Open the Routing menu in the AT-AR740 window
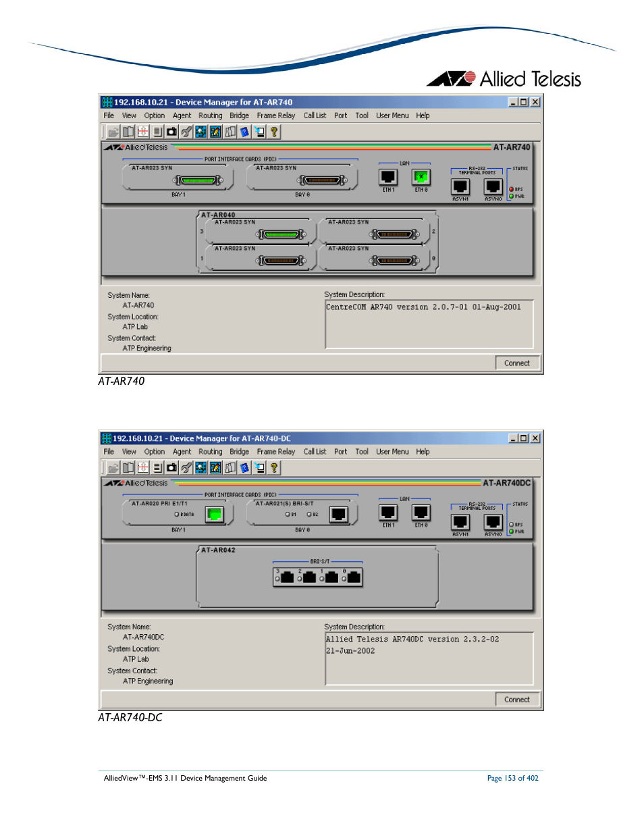 pyautogui.click(x=211, y=115)
